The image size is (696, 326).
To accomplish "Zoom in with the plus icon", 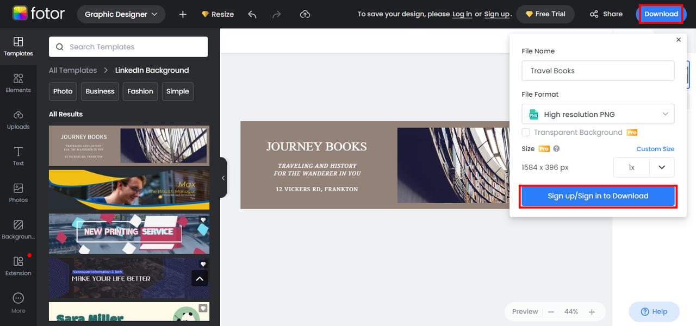I will click(592, 312).
